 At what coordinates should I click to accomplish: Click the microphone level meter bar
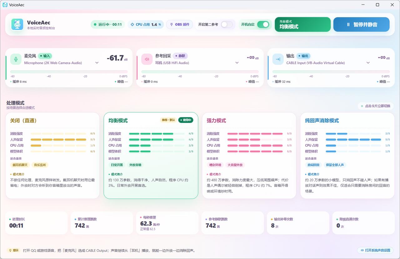click(x=69, y=72)
